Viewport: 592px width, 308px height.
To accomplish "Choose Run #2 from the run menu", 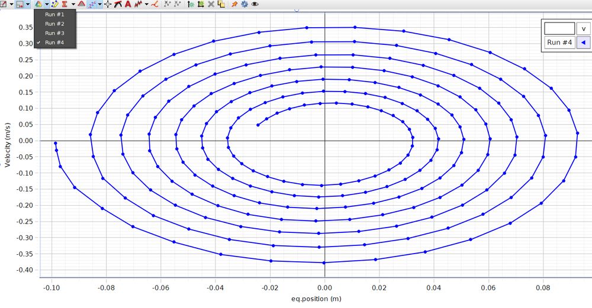I will coord(55,24).
